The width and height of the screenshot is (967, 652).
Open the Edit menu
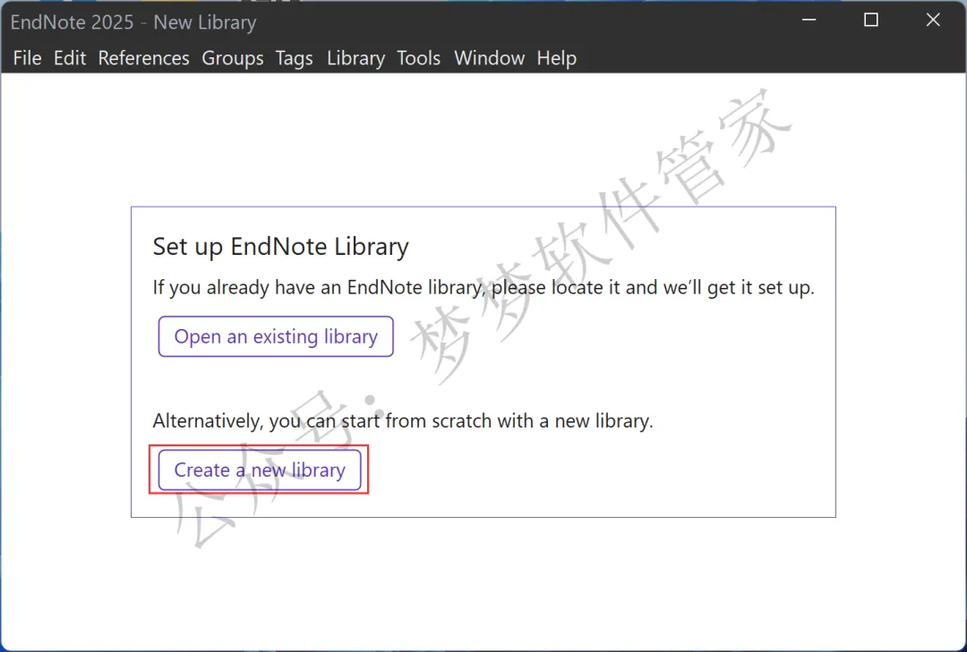pos(70,58)
